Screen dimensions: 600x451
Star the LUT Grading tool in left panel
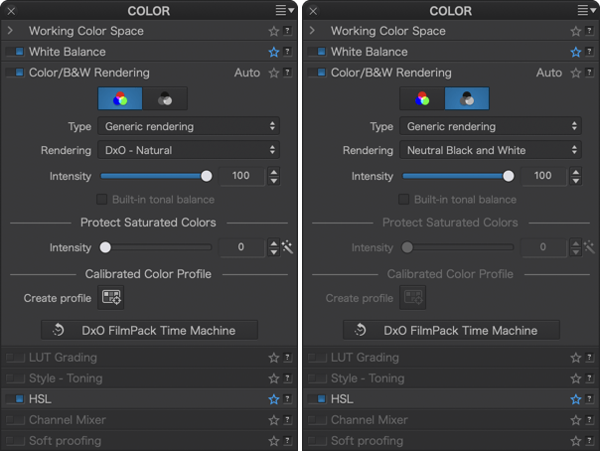(273, 358)
